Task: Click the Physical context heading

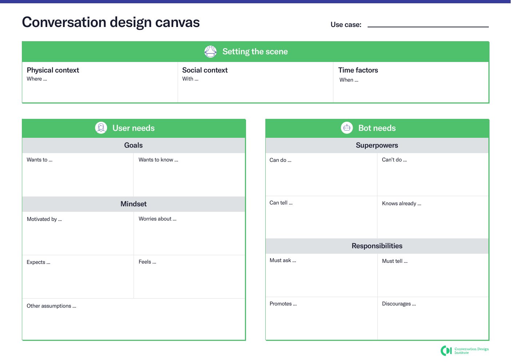Action: 53,70
